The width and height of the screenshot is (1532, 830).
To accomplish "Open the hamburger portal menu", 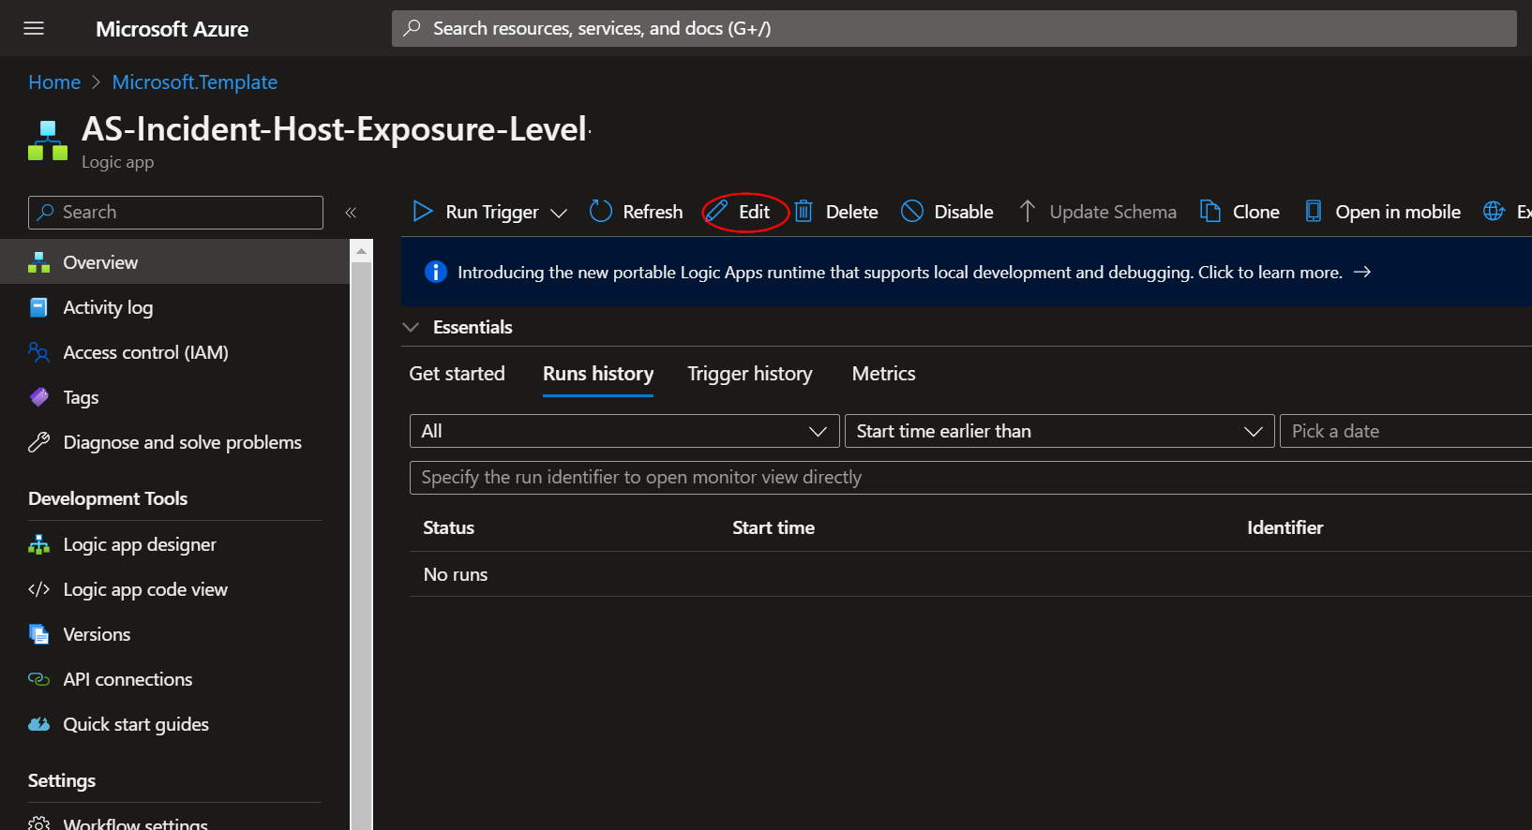I will 34,28.
